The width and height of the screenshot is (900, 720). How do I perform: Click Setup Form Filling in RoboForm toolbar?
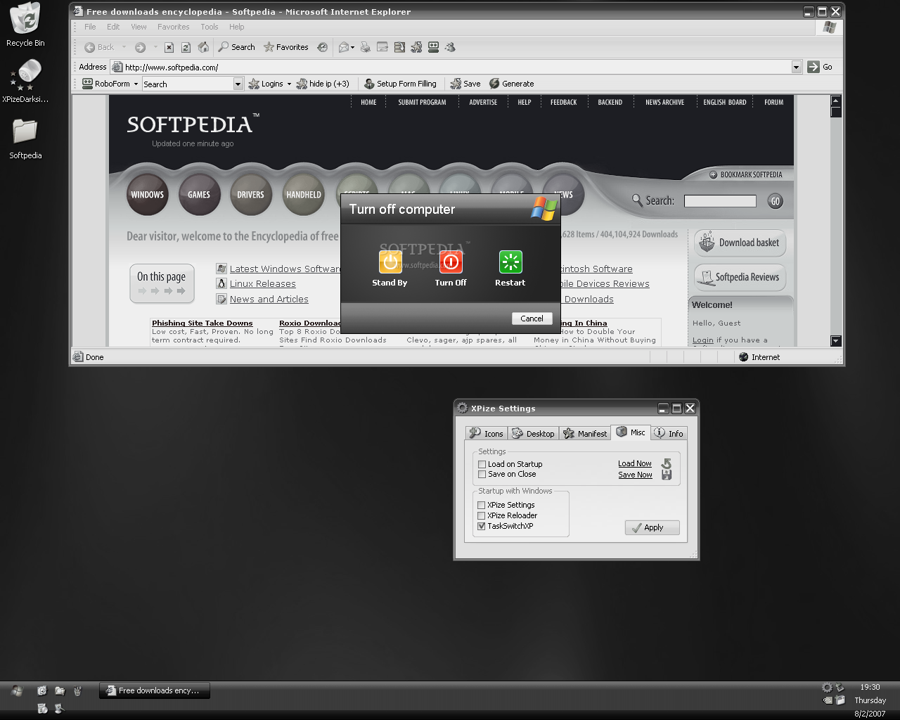click(400, 84)
